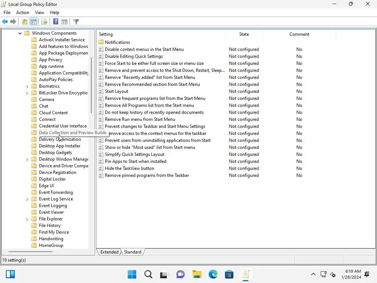Expand the File Explorer tree node
Viewport: 377px width, 283px height.
coord(27,219)
